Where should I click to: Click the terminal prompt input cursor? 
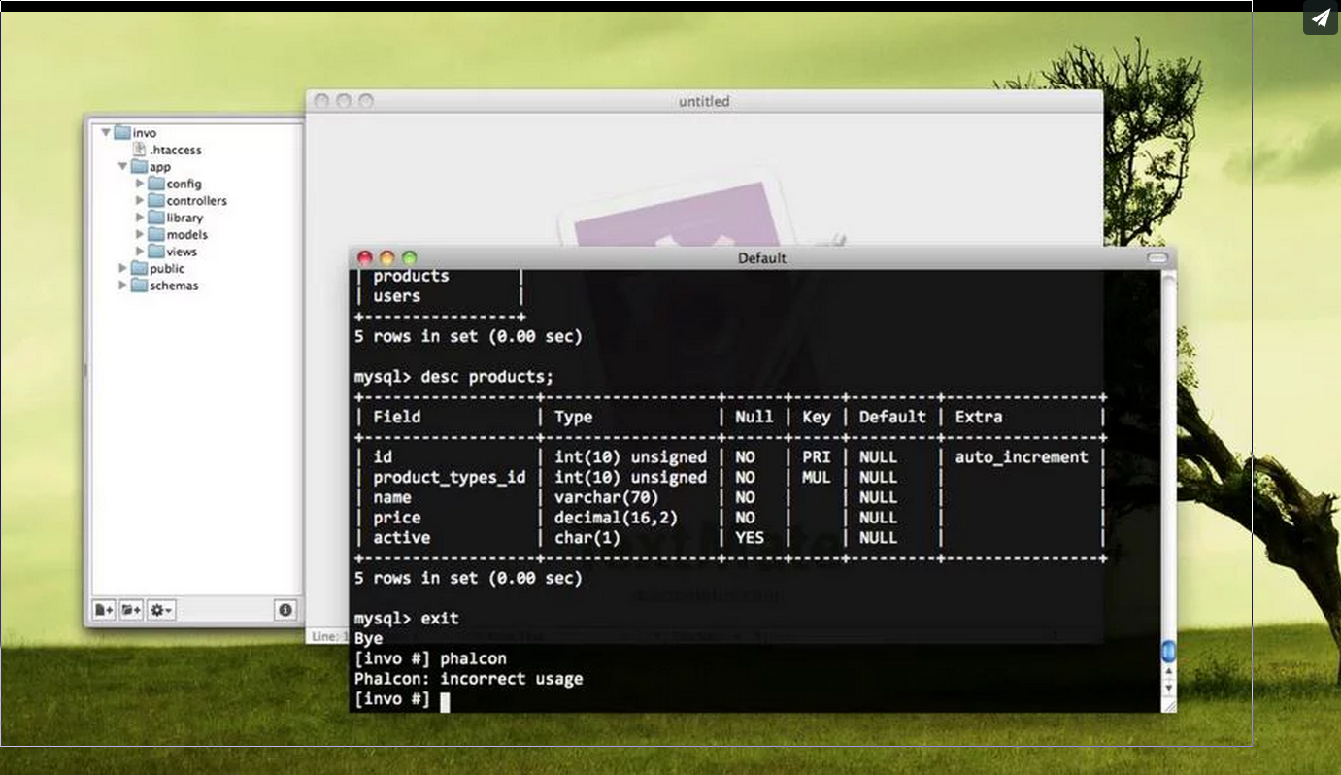pyautogui.click(x=446, y=698)
